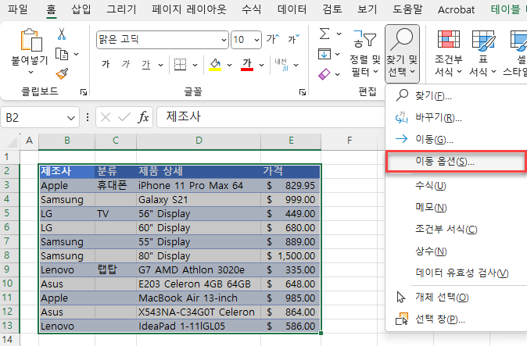Apply cell borders icon
The height and width of the screenshot is (346, 527).
(x=180, y=64)
